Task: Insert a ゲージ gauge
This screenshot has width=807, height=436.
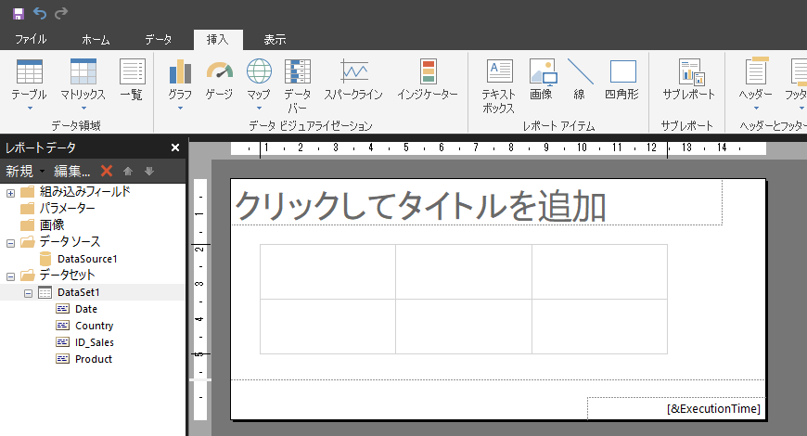Action: 219,79
